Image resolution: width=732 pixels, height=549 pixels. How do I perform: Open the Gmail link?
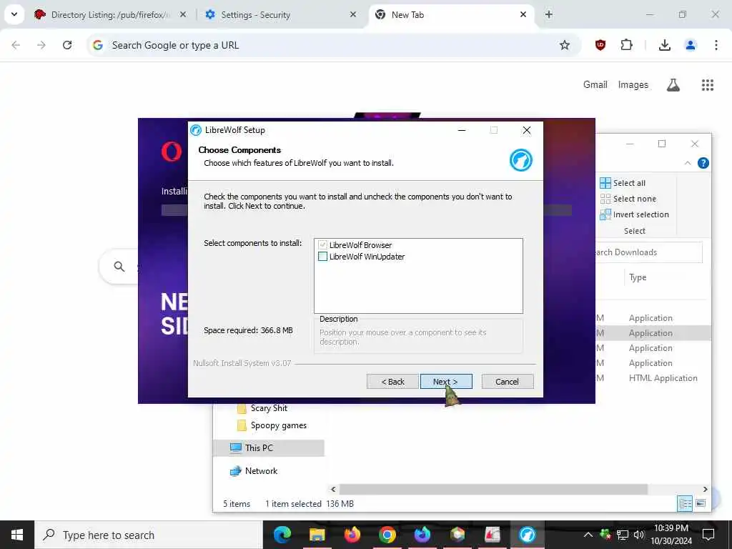coord(595,84)
